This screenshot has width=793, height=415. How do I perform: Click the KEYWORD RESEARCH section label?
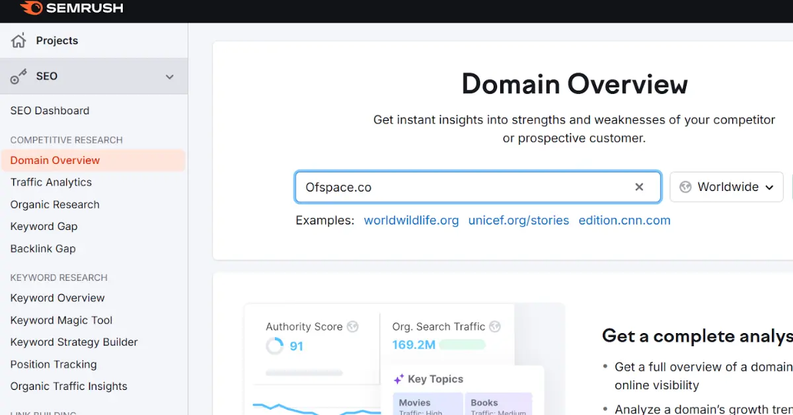59,278
